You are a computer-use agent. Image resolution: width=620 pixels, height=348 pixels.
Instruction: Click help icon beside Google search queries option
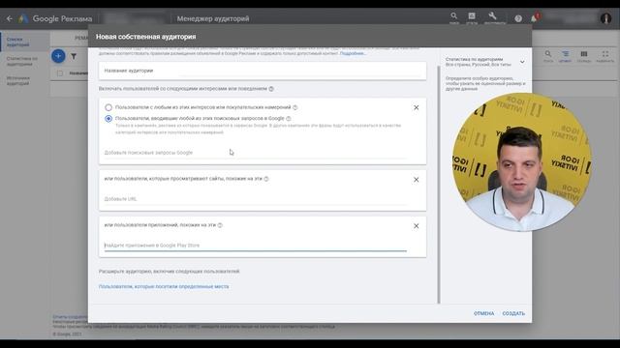289,118
